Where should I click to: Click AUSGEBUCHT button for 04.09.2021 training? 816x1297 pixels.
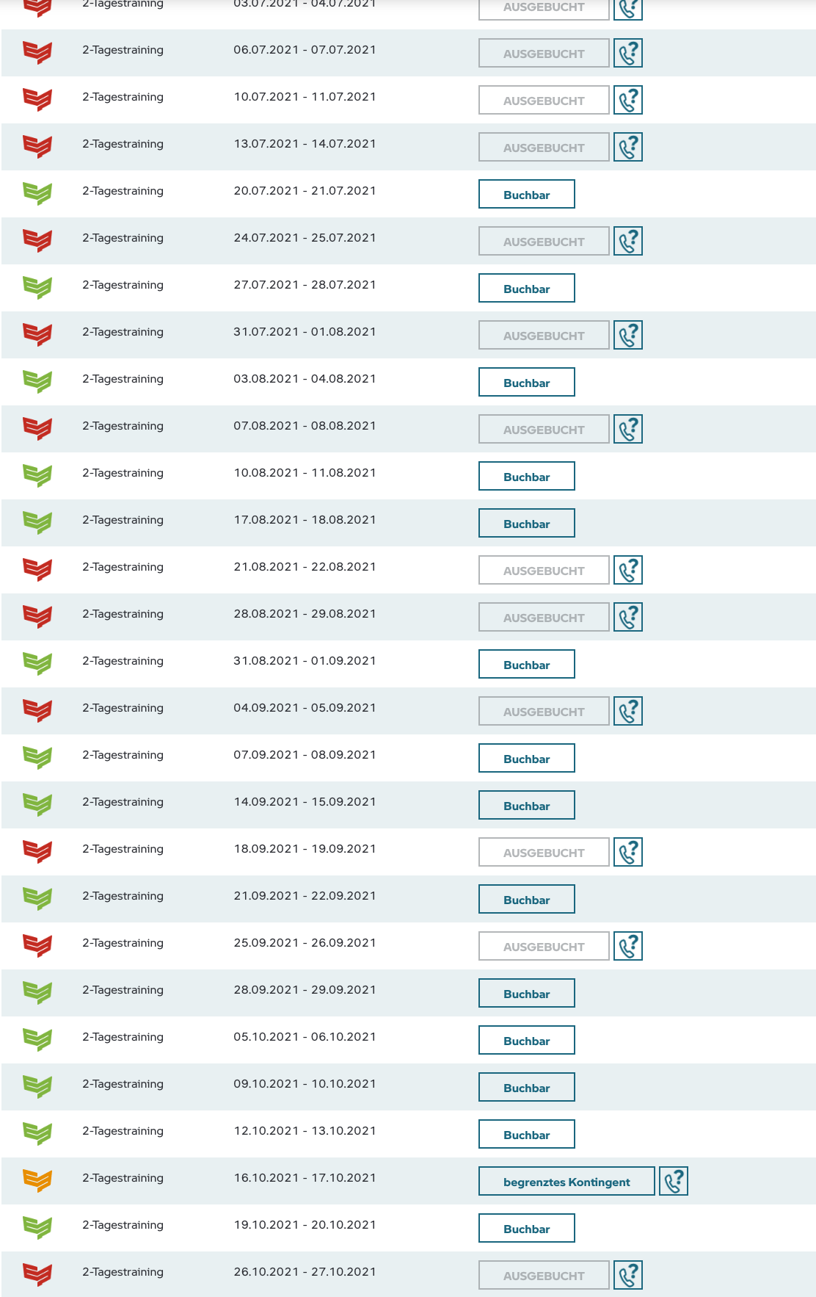pyautogui.click(x=544, y=712)
